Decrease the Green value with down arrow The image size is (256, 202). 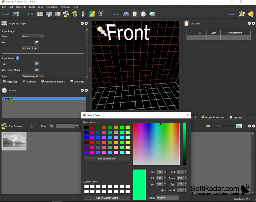[185, 179]
